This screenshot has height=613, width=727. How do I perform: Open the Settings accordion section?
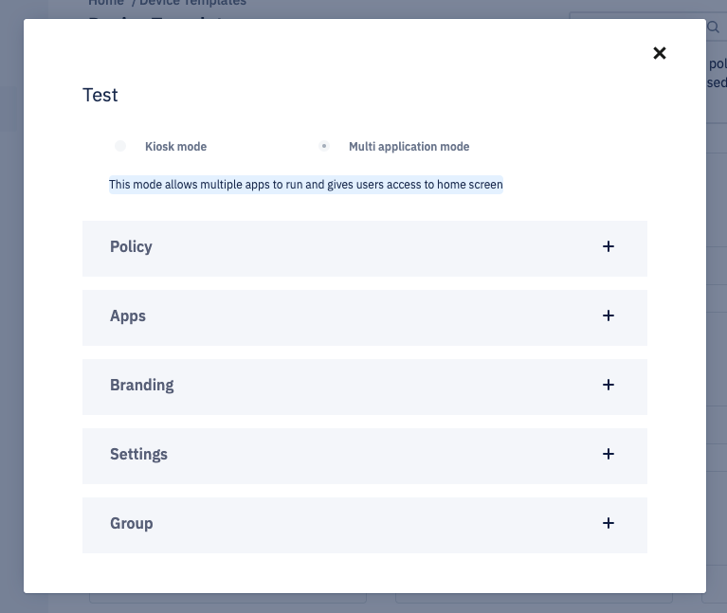[x=139, y=455]
